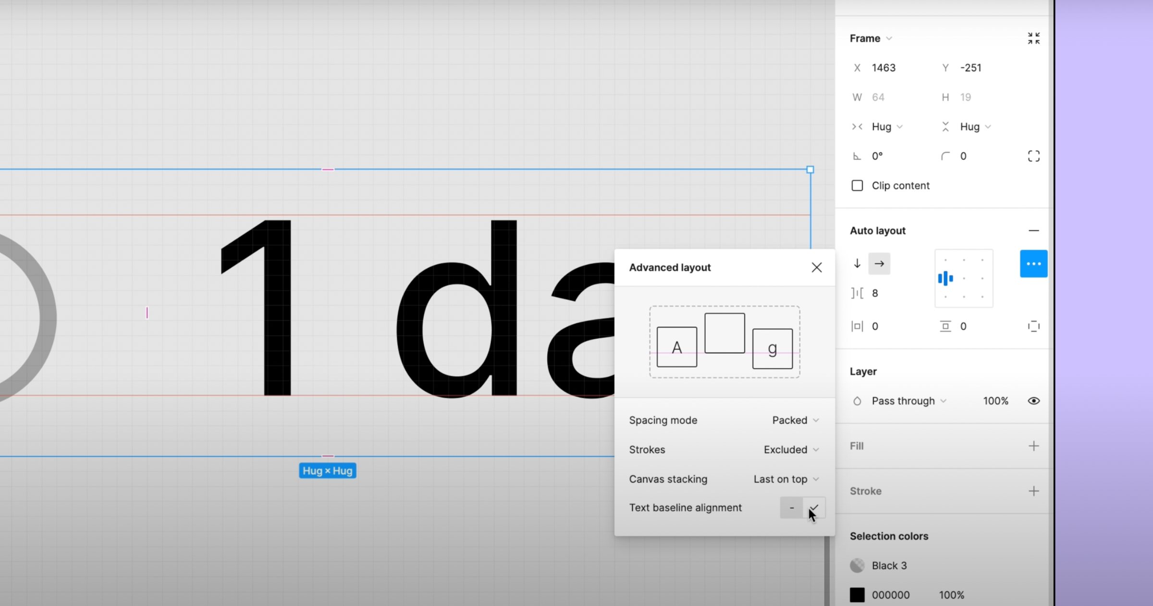The image size is (1153, 606).
Task: Open the Frame type dropdown
Action: tap(871, 38)
